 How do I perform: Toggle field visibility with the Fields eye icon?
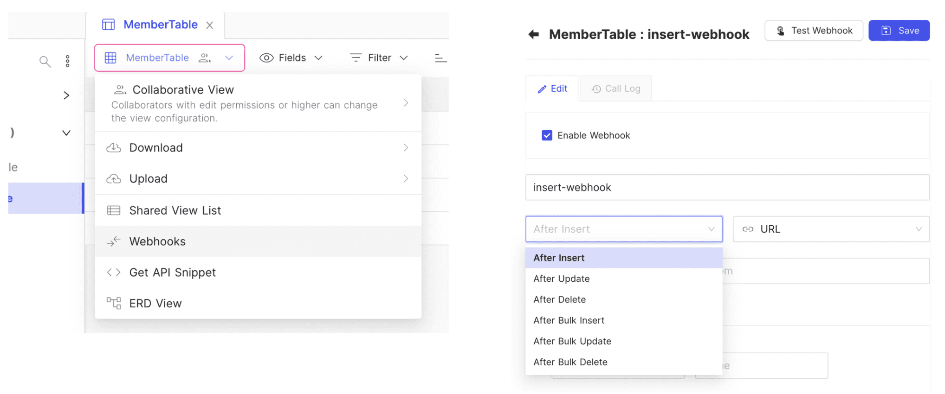[266, 58]
